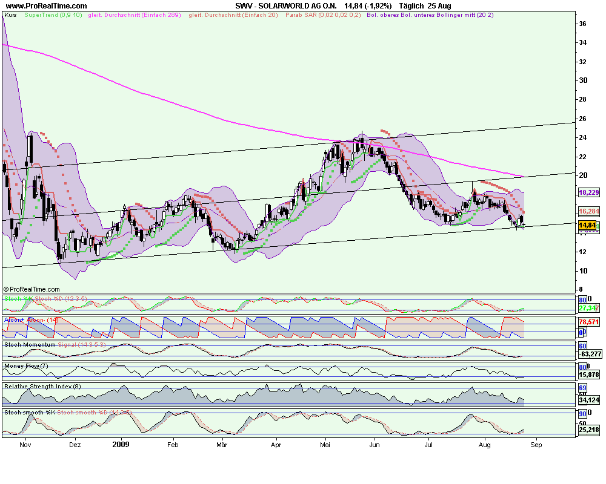606x484 pixels.
Task: Click the yellow 14,84 current price box
Action: click(587, 225)
